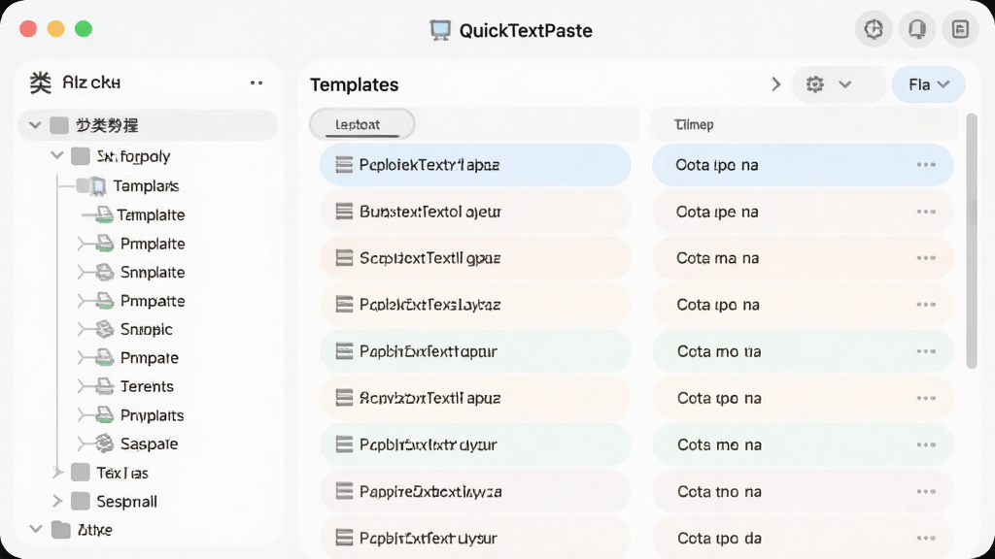This screenshot has width=995, height=559.
Task: Open the notifications bell icon
Action: click(x=917, y=29)
